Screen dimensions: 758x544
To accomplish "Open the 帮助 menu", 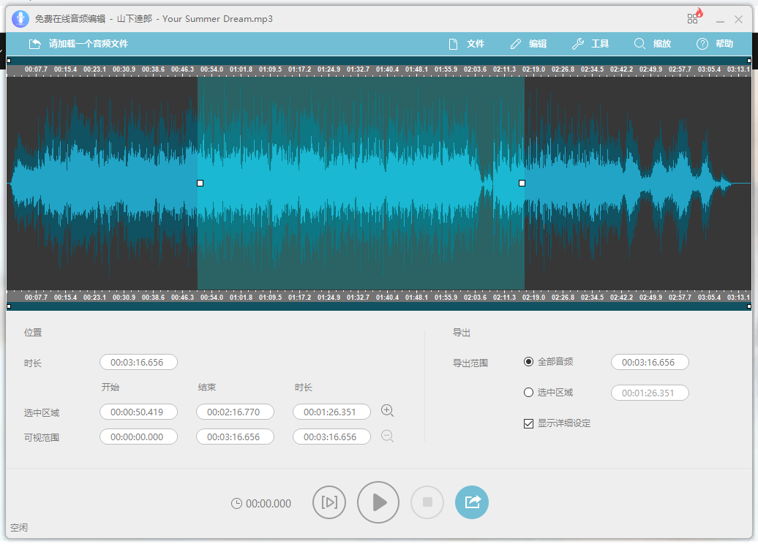I will [x=715, y=44].
